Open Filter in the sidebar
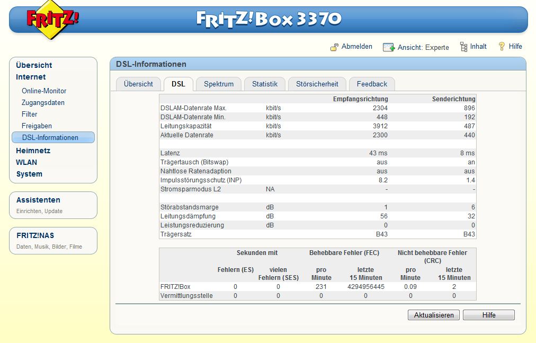 tap(30, 114)
